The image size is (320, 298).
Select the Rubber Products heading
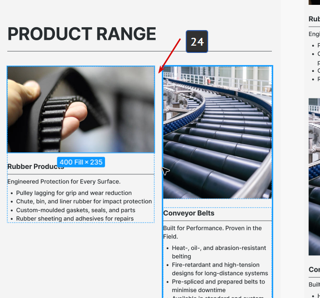click(36, 166)
